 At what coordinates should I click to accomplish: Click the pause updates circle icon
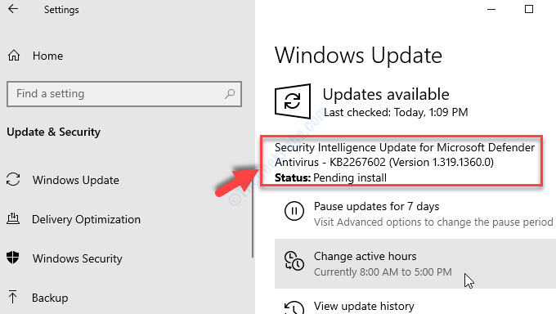coord(294,211)
